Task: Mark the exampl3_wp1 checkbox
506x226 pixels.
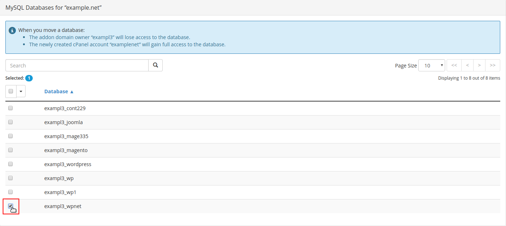Action: click(10, 192)
